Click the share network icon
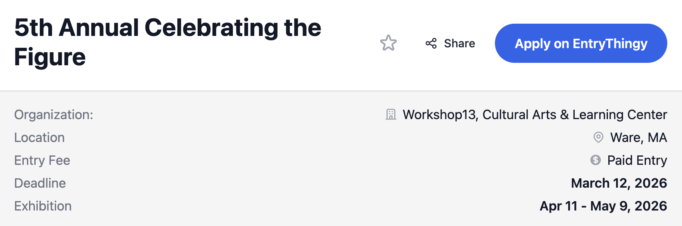Screen dimensions: 682x226 [x=431, y=43]
